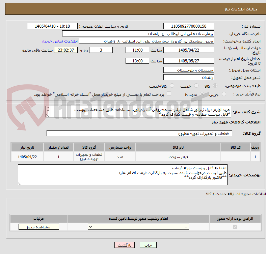Toggle the mandatory license checkbox
Image resolution: width=266 pixels, height=254 pixels.
[x=235, y=227]
